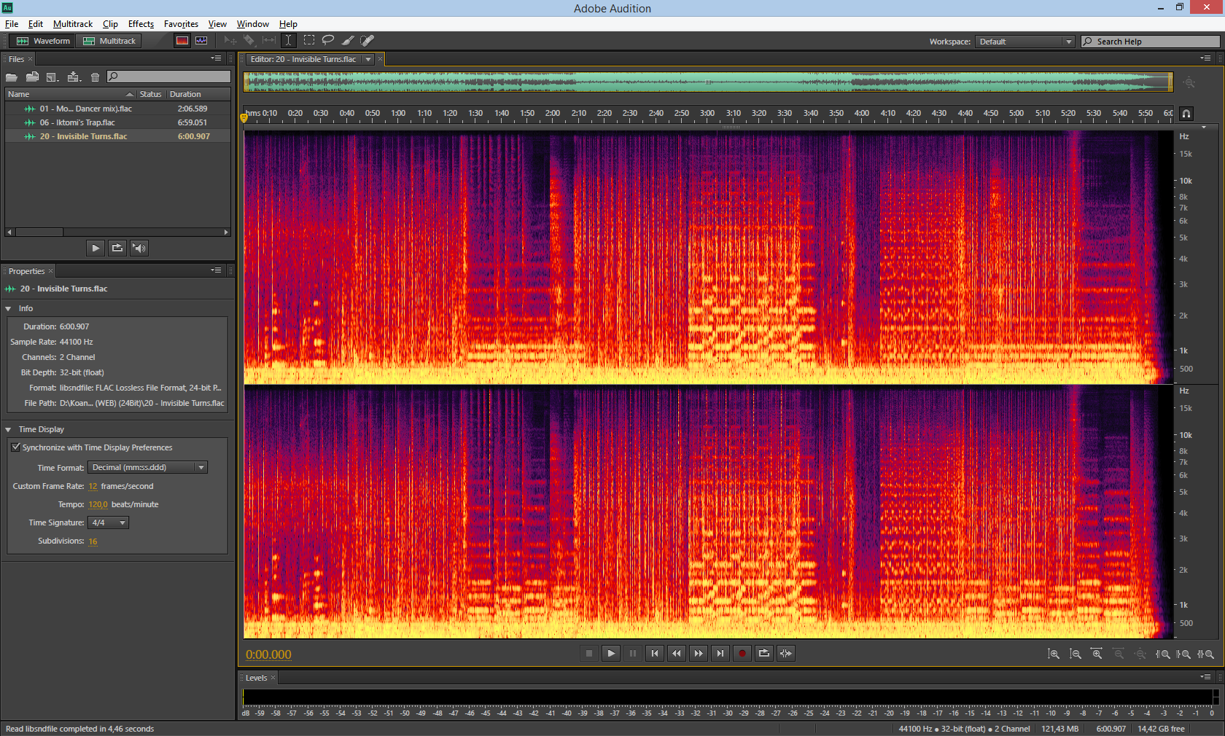Image resolution: width=1225 pixels, height=736 pixels.
Task: Sort files by Status column
Action: point(151,94)
